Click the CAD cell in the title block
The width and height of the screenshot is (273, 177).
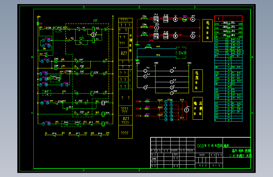point(154,159)
